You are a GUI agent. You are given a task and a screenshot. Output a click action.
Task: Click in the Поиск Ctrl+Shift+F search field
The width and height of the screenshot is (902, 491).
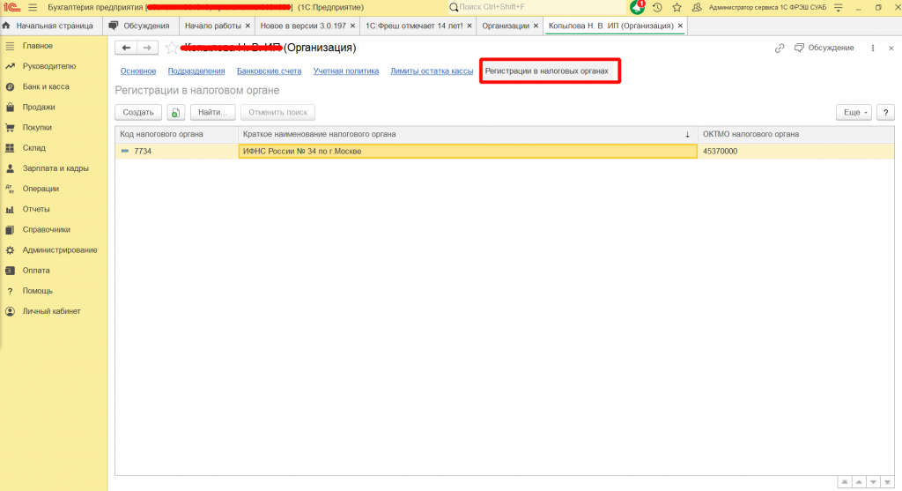(x=535, y=7)
